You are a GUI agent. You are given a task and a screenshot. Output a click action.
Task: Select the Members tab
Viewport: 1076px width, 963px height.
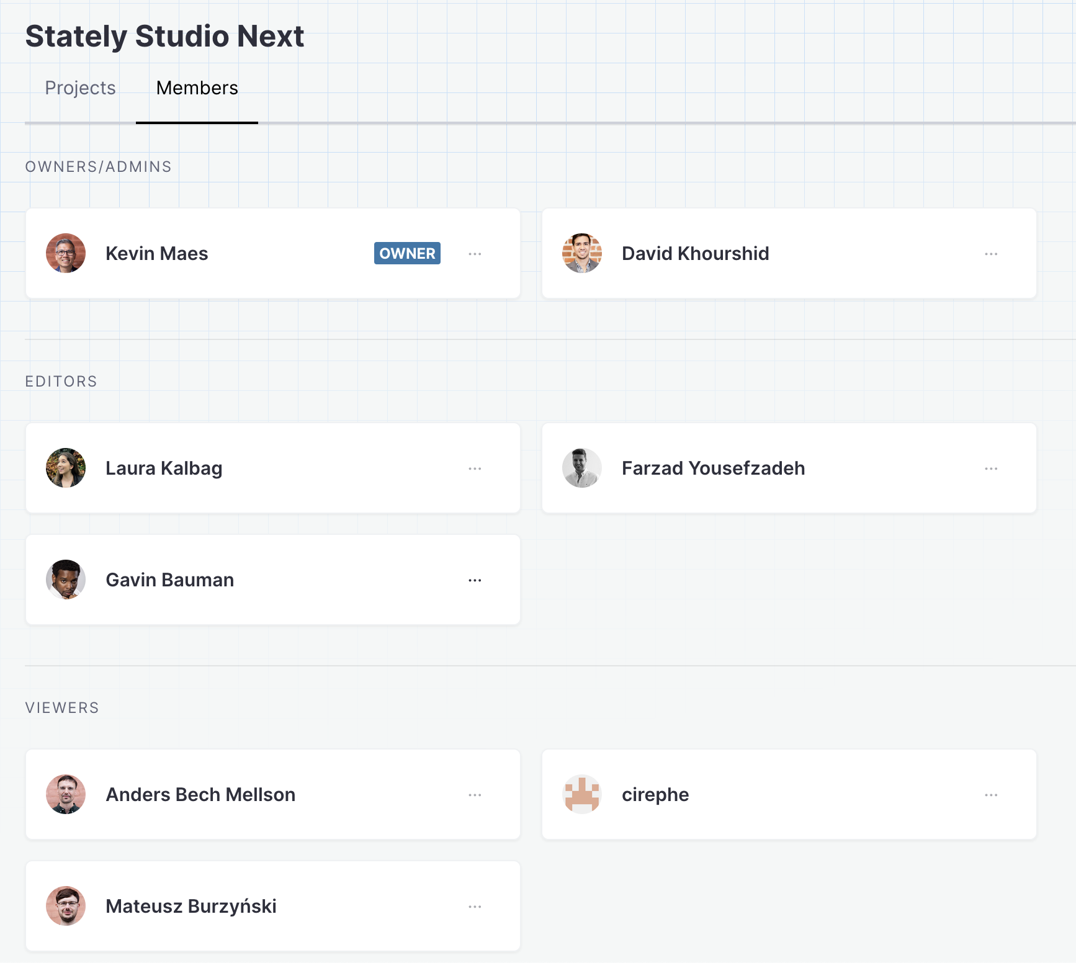(197, 88)
